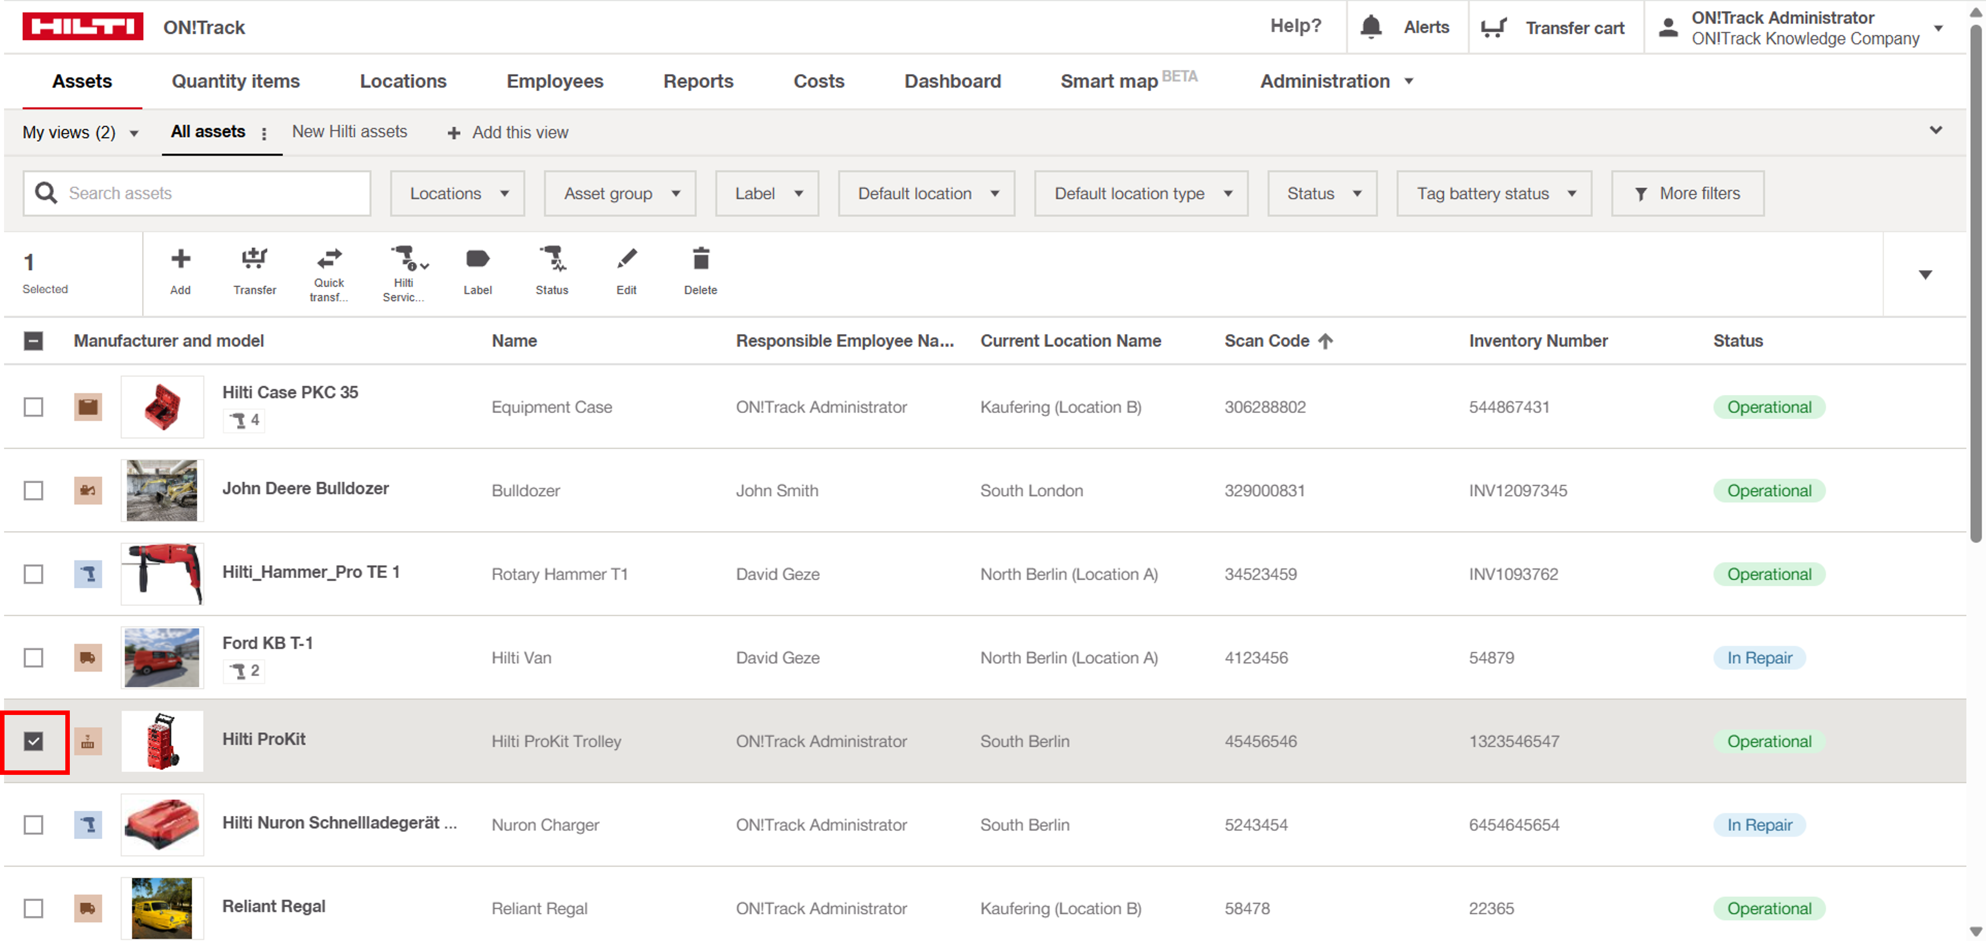The image size is (1986, 941).
Task: Select the John Deere Bulldozer checkbox
Action: pos(34,491)
